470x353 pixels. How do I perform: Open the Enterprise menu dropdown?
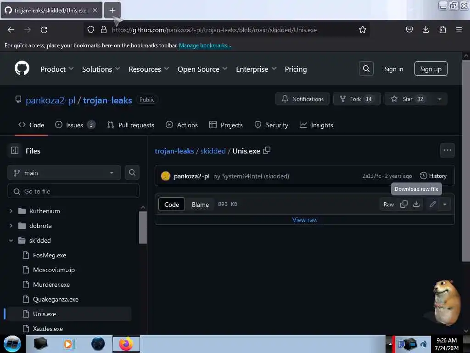256,69
